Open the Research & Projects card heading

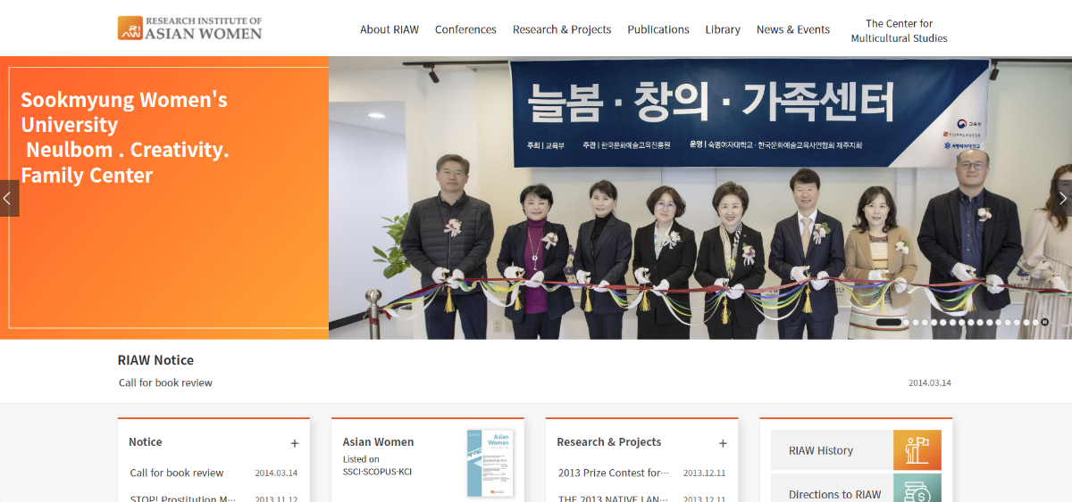(609, 442)
